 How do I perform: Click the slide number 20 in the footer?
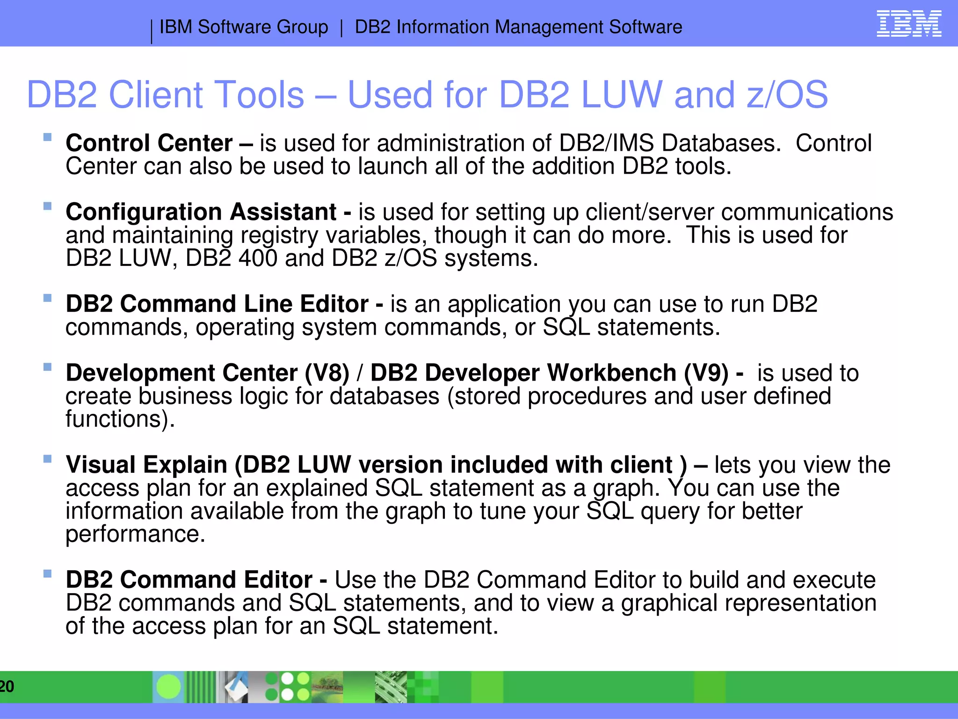[7, 687]
